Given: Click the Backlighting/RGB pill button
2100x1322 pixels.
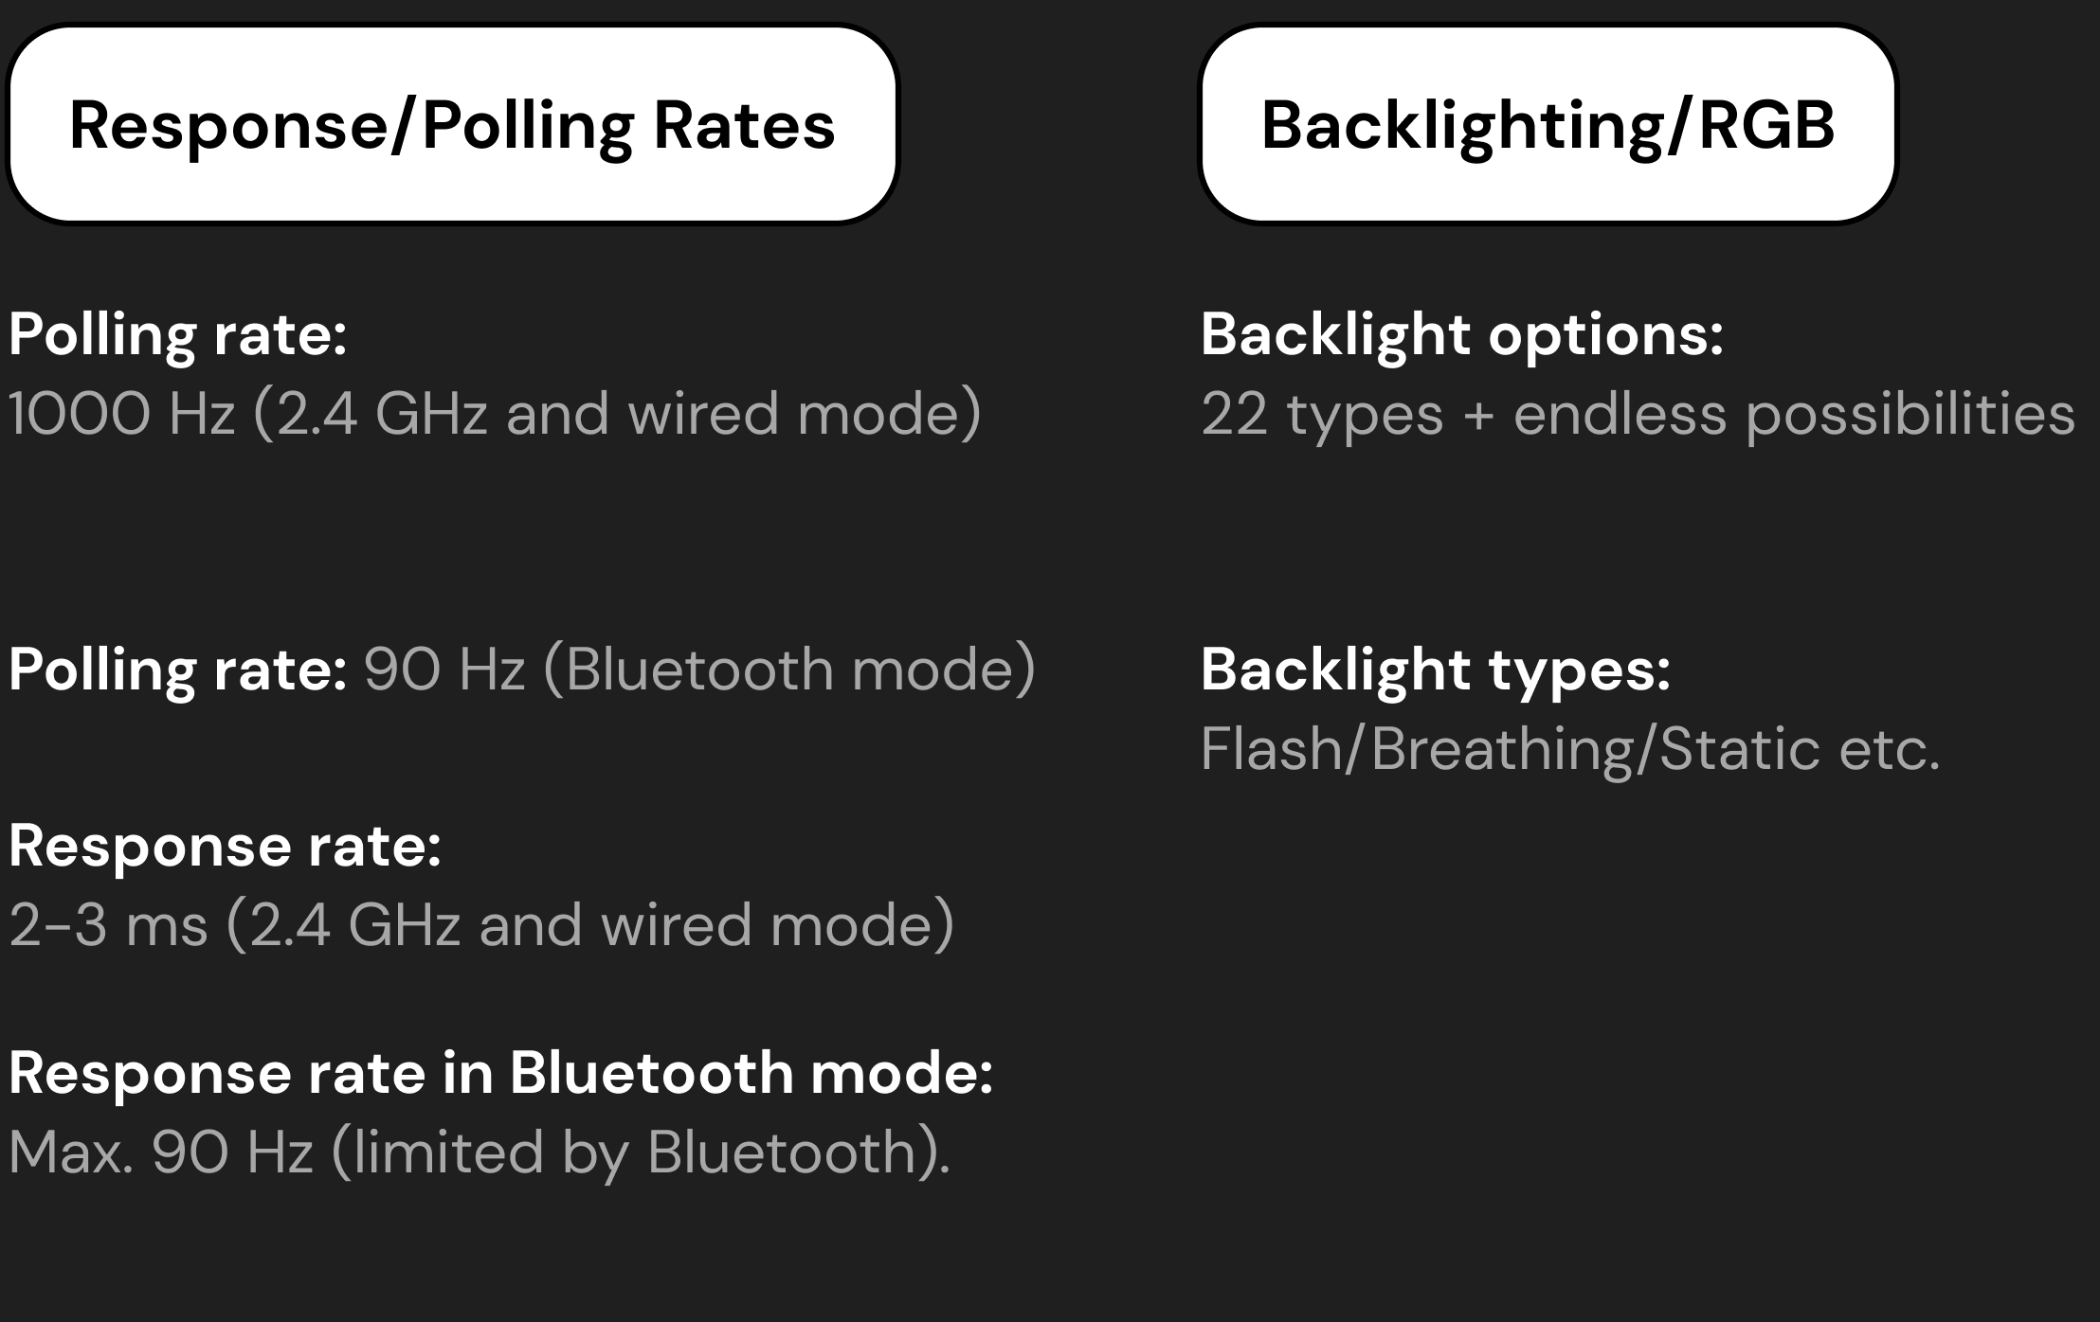Looking at the screenshot, I should [1548, 125].
